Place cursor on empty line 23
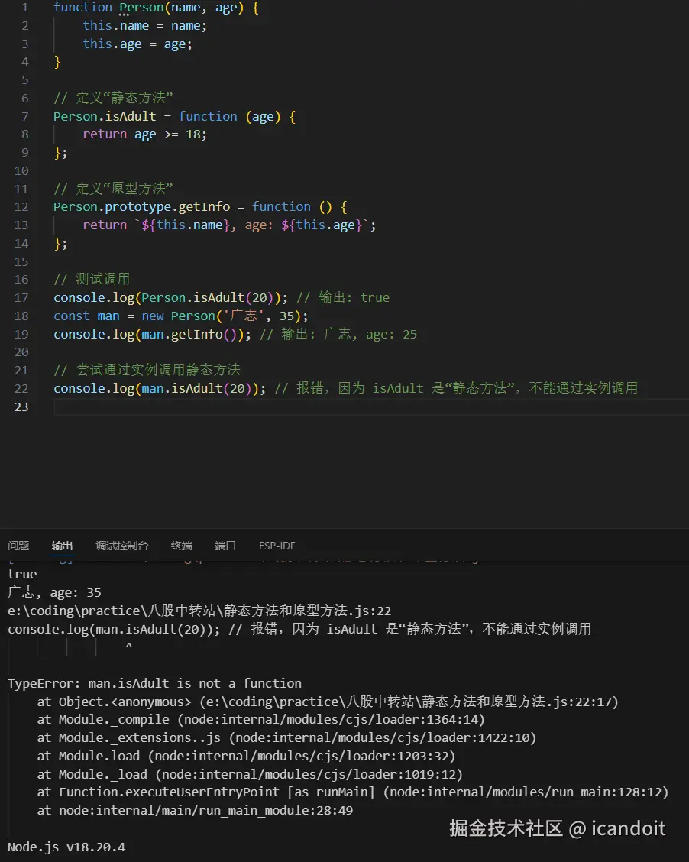 point(371,407)
